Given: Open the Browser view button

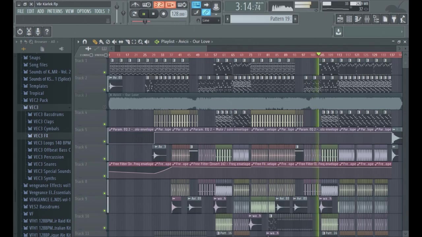Looking at the screenshot, I should pos(376,19).
